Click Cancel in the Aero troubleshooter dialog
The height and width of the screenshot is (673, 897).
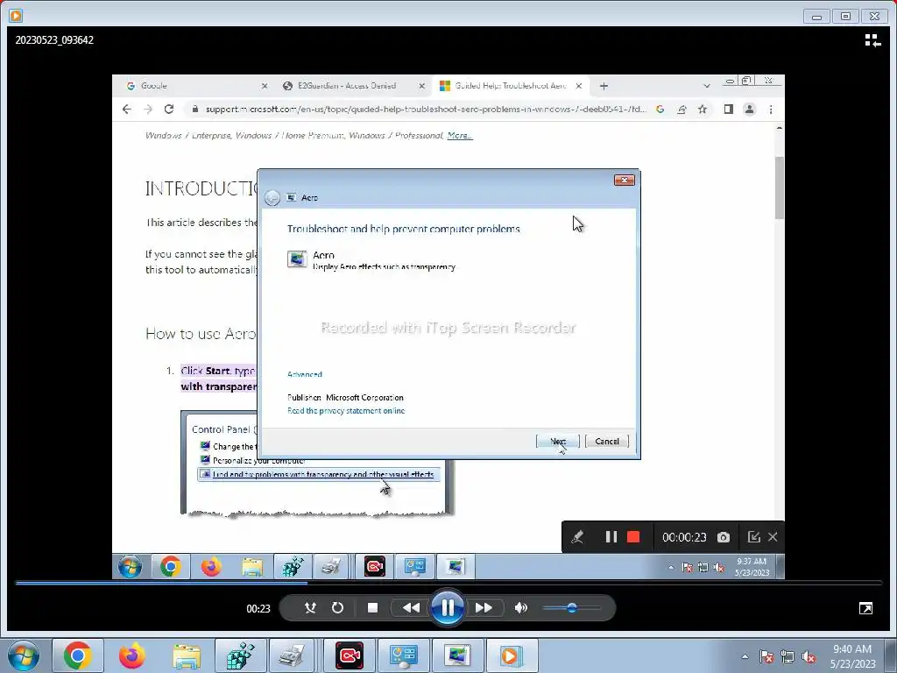607,442
